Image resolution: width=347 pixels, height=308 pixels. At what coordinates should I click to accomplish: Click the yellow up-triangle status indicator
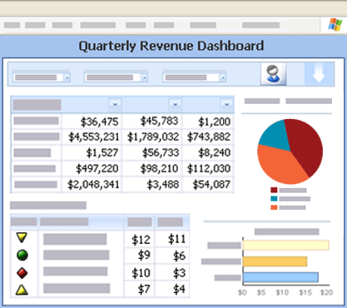click(x=22, y=290)
